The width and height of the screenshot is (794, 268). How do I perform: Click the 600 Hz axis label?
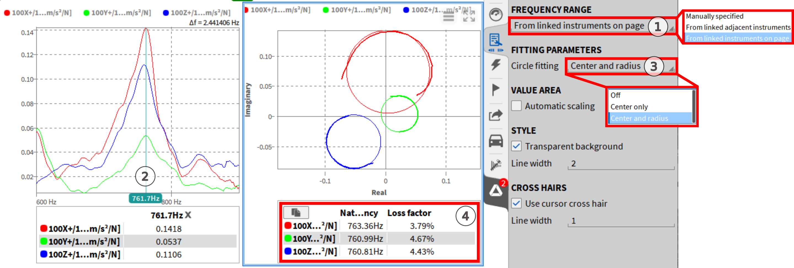click(x=46, y=202)
